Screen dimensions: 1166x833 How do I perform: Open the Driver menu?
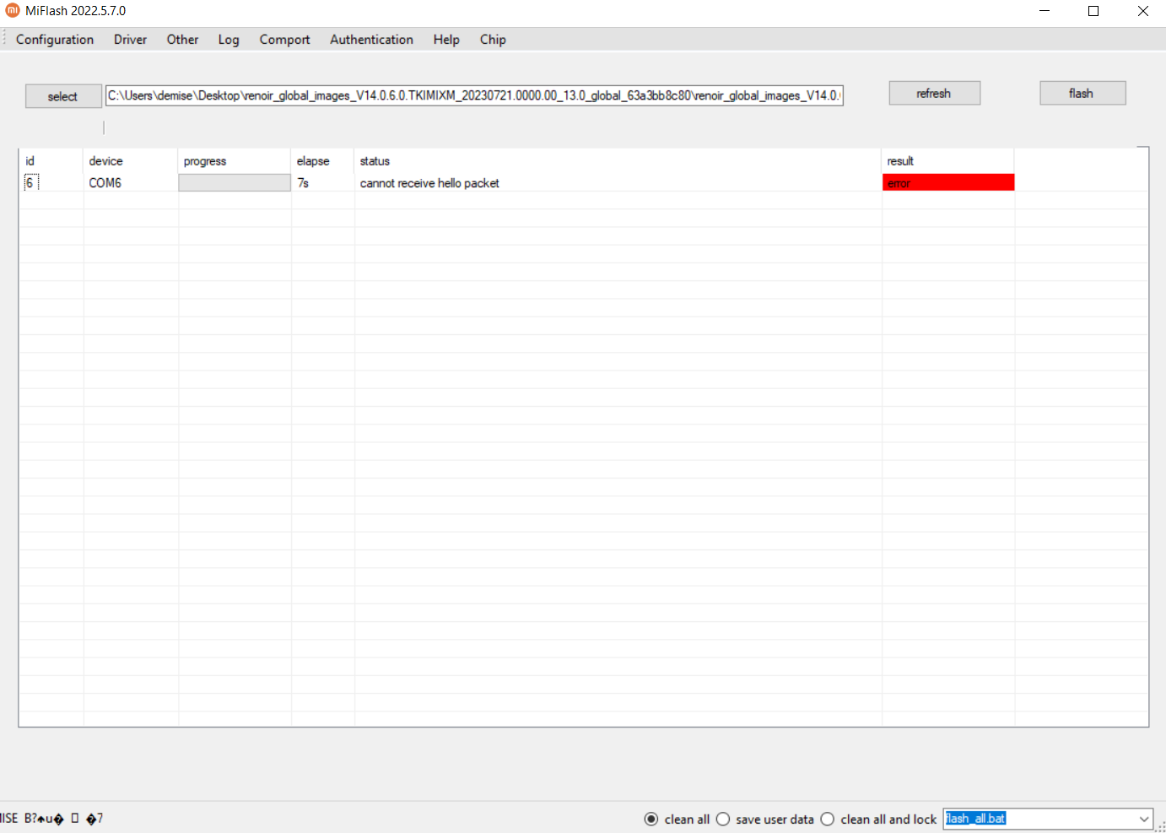click(130, 40)
